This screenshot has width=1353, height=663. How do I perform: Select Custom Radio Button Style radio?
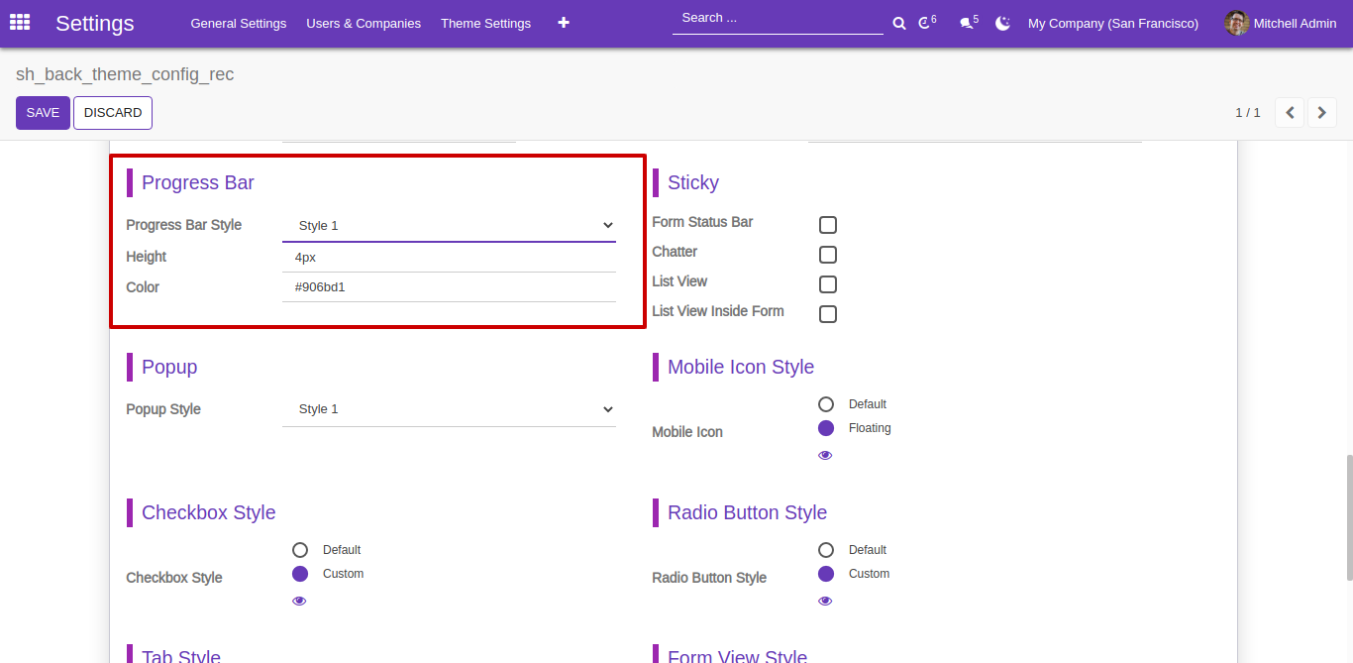826,574
